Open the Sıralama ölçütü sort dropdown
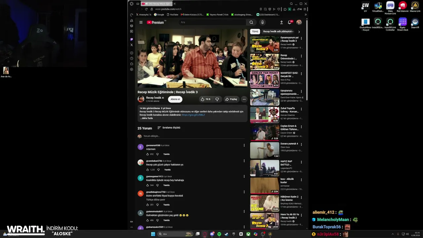423x238 pixels. click(169, 128)
